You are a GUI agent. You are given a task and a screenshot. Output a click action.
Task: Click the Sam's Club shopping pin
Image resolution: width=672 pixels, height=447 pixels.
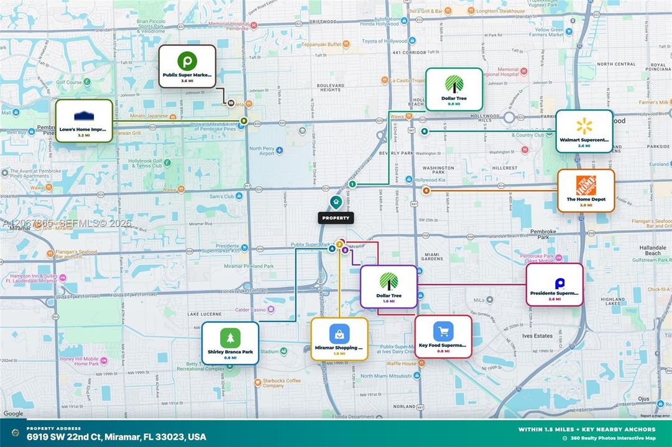[x=239, y=196]
